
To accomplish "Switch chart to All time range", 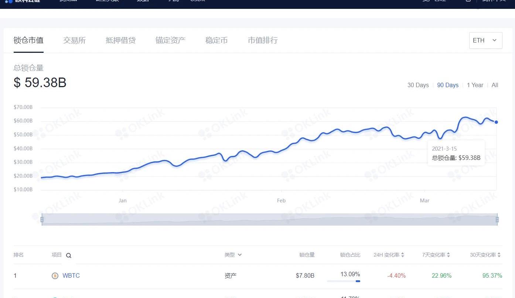I will coord(495,85).
